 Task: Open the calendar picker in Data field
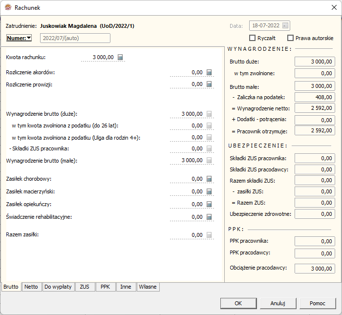tap(285, 26)
